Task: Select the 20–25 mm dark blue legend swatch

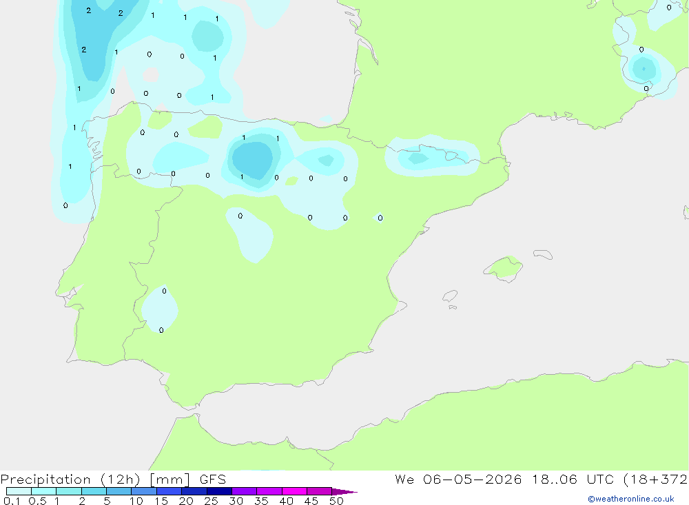Action: coord(194,491)
